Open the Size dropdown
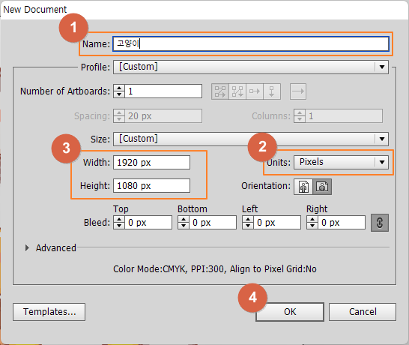The image size is (409, 345). coord(251,139)
